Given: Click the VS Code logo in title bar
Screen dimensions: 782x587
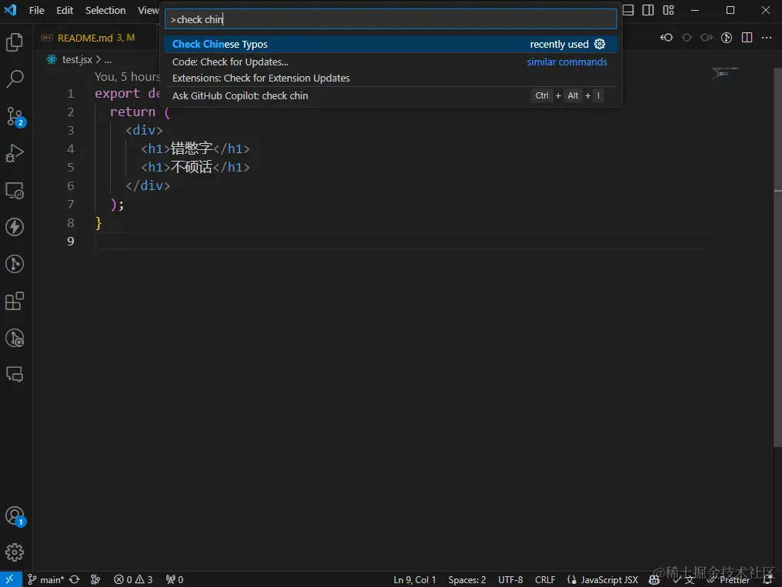Looking at the screenshot, I should tap(11, 10).
